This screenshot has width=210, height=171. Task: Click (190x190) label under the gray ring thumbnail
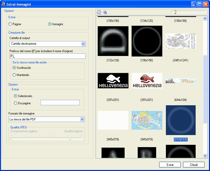coord(147,60)
